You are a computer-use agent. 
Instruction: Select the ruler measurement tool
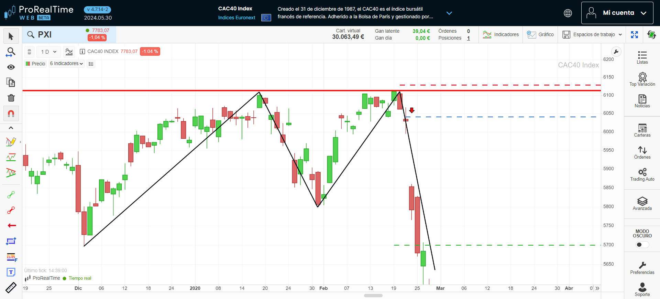pos(11,288)
